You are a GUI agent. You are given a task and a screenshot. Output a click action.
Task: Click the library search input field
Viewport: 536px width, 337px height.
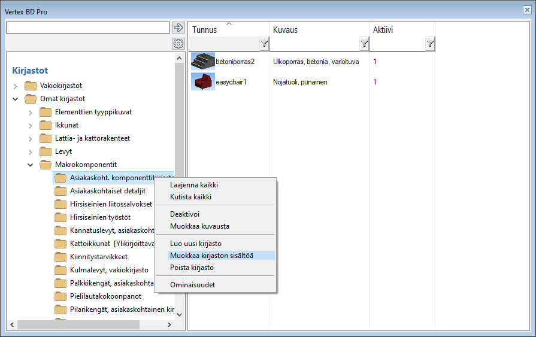coord(87,28)
